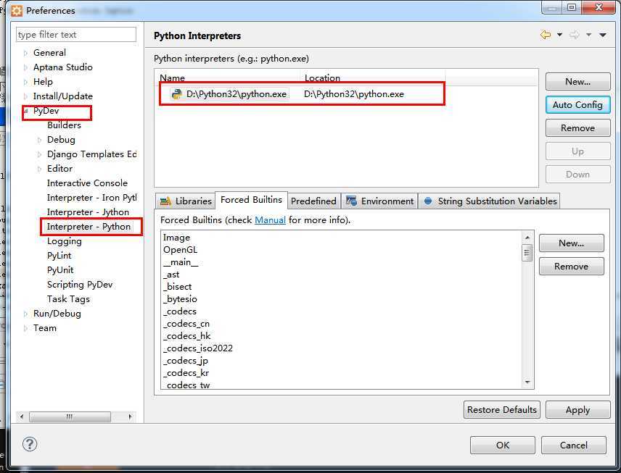
Task: Expand the Django Templates Editor node
Action: 39,154
